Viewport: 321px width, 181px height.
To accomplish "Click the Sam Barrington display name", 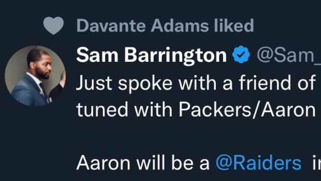I will [151, 54].
